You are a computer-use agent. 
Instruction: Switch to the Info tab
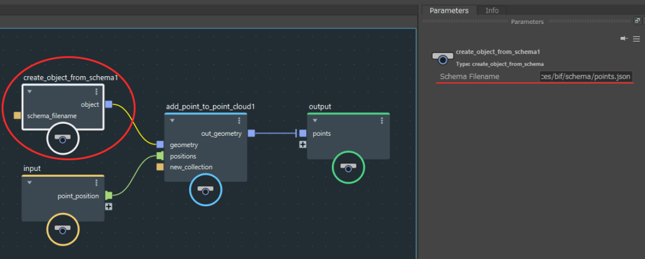point(491,10)
